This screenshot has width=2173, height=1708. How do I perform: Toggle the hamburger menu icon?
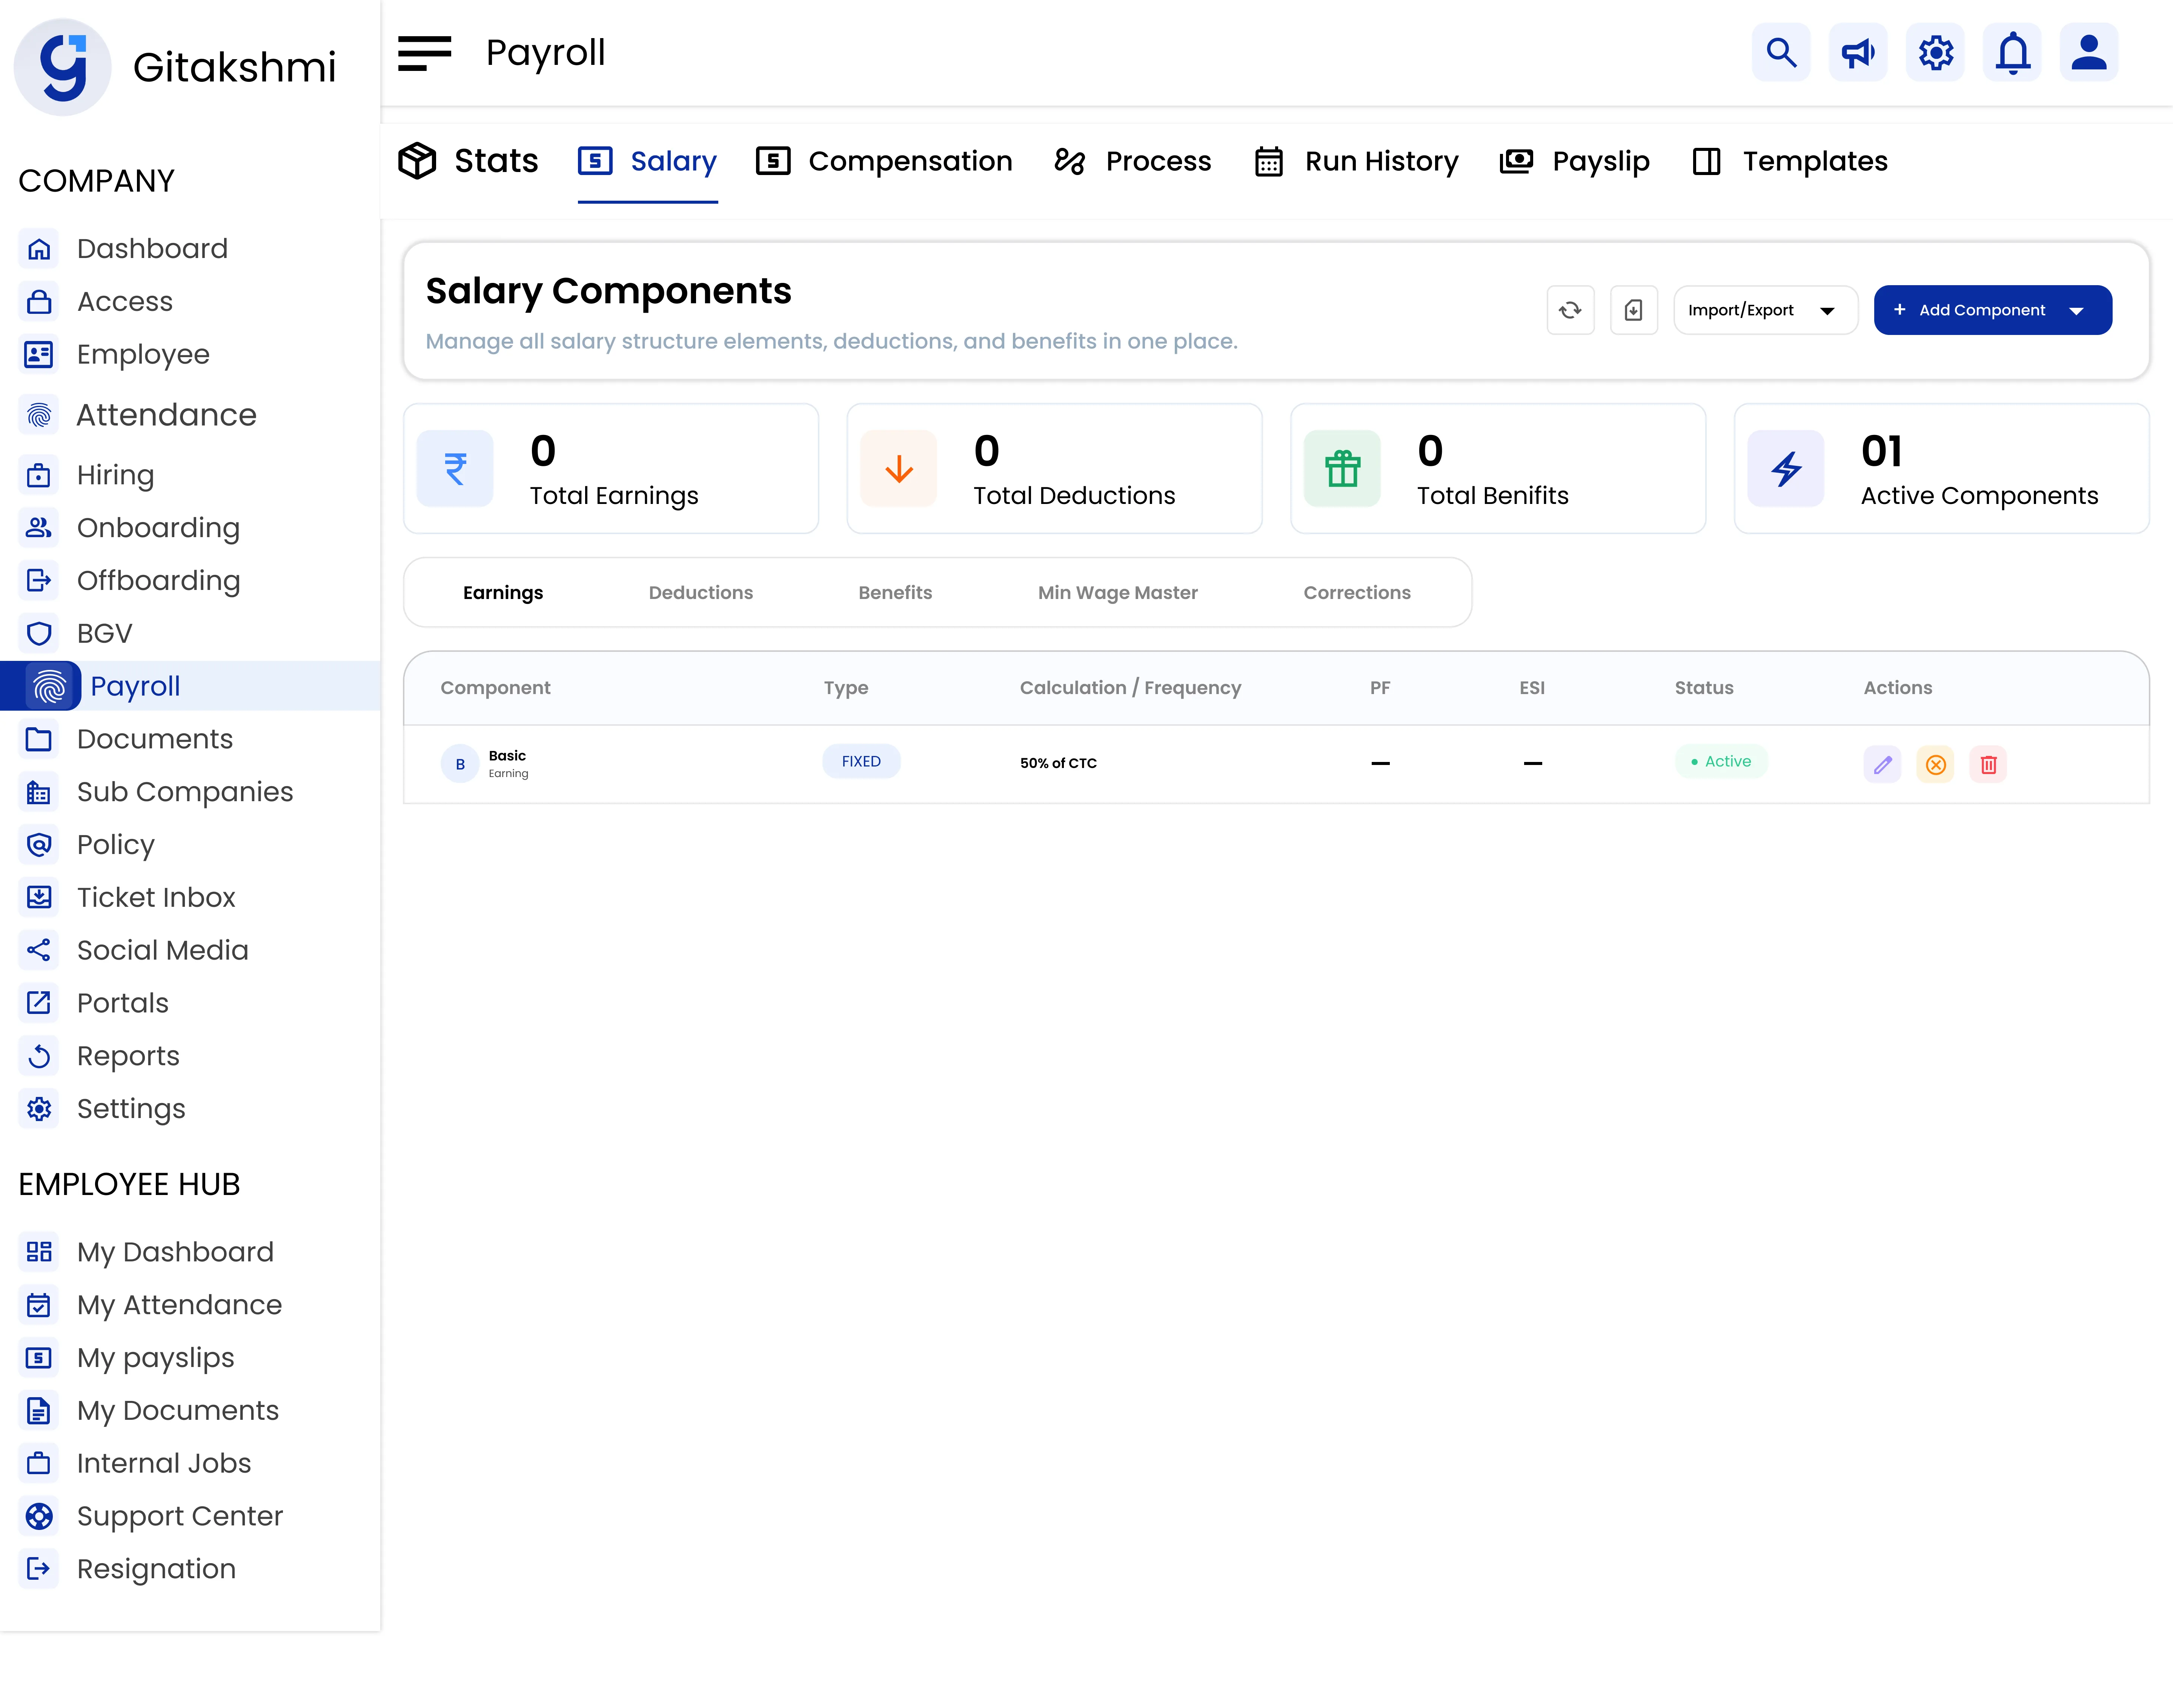[424, 53]
